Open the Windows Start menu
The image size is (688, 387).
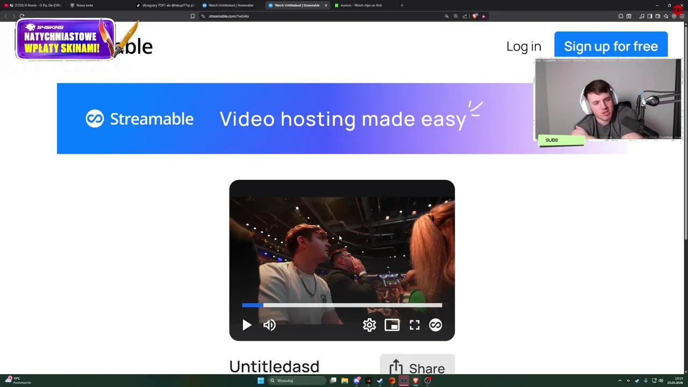pos(261,381)
